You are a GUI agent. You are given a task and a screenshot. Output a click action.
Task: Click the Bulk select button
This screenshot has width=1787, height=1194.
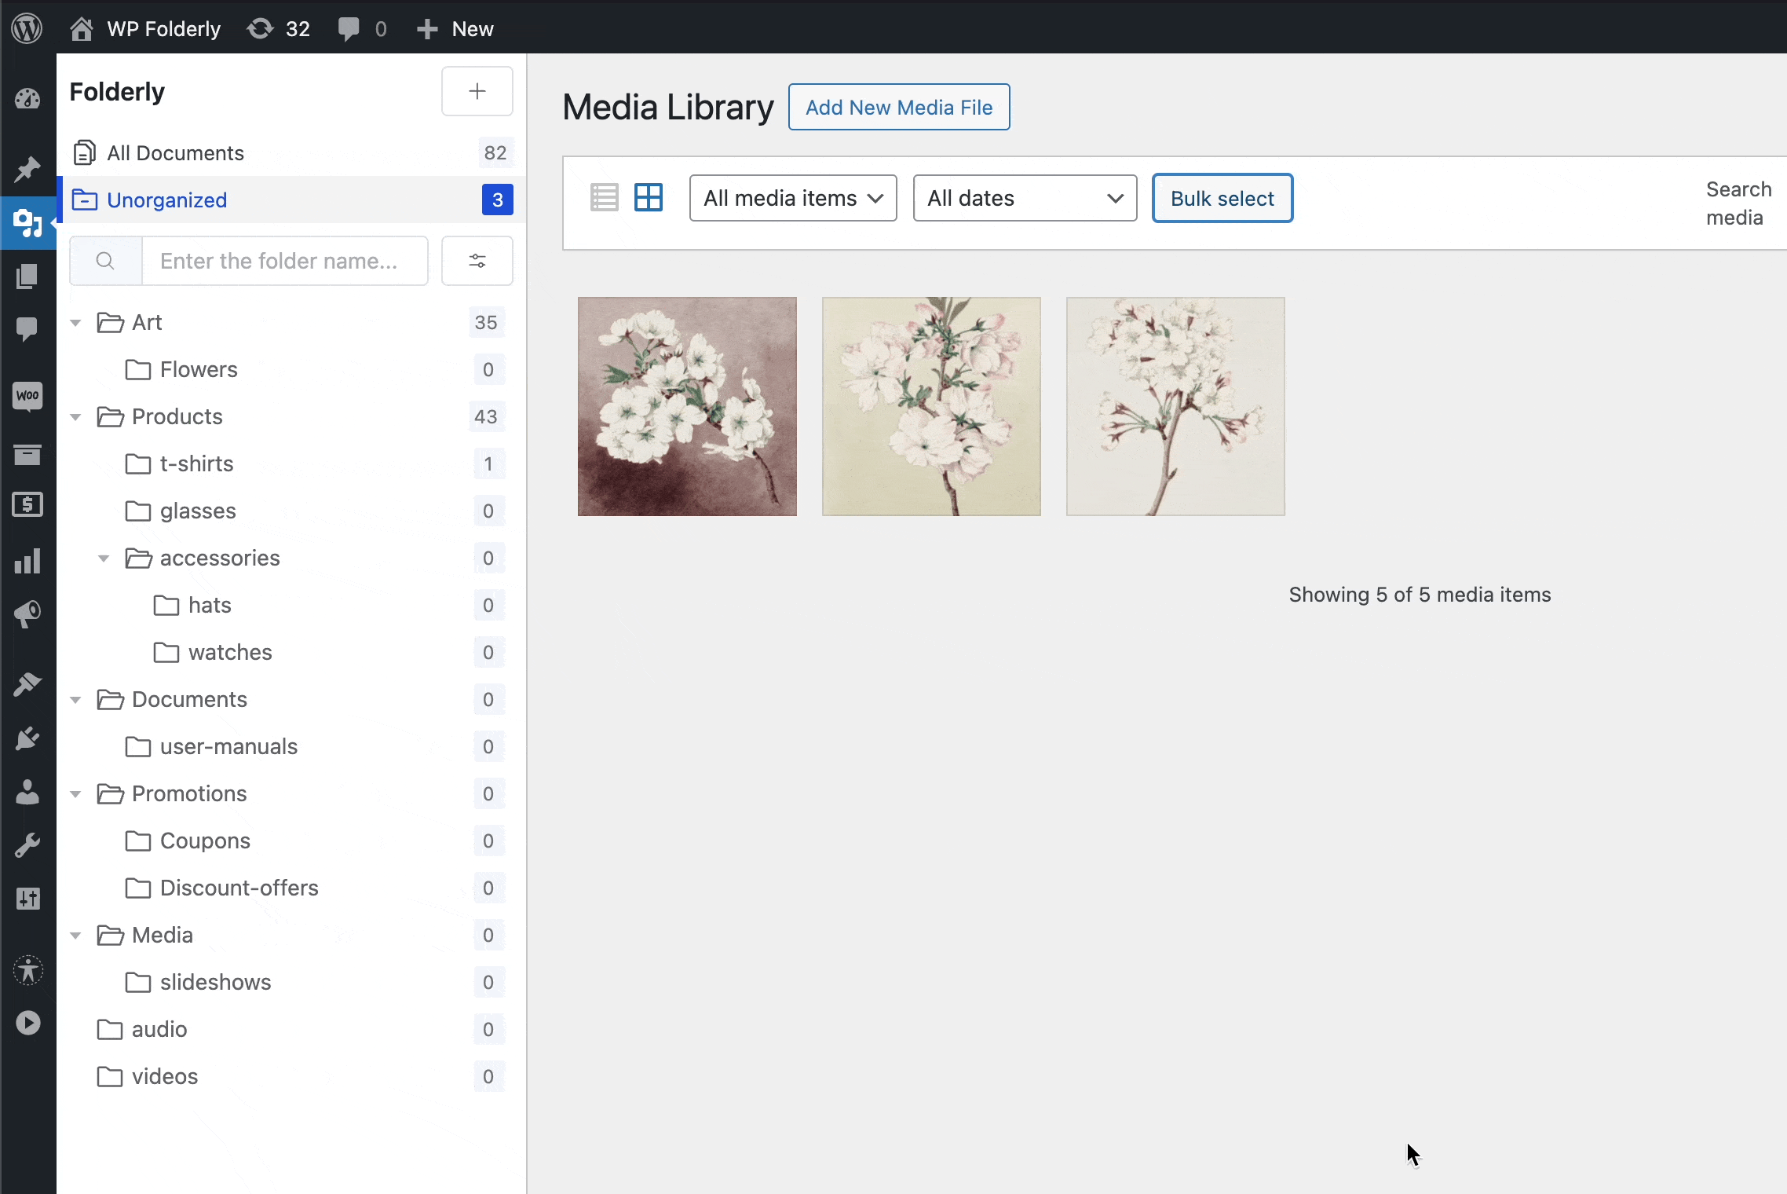click(x=1222, y=198)
